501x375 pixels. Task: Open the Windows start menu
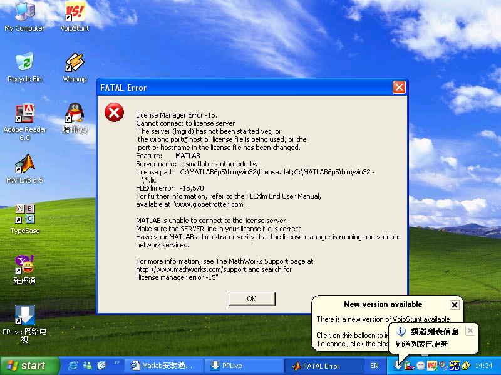tap(29, 366)
